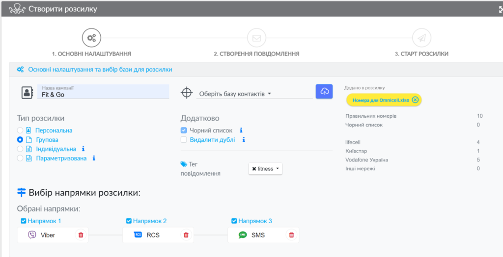This screenshot has width=503, height=257.
Task: Uncheck Напрямок 1 checkbox
Action: [24, 221]
